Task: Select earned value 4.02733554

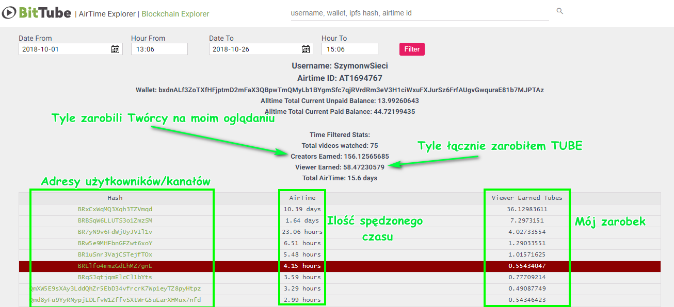Action: (x=527, y=232)
